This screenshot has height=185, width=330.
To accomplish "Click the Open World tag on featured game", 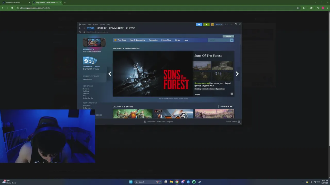I will pos(220,89).
